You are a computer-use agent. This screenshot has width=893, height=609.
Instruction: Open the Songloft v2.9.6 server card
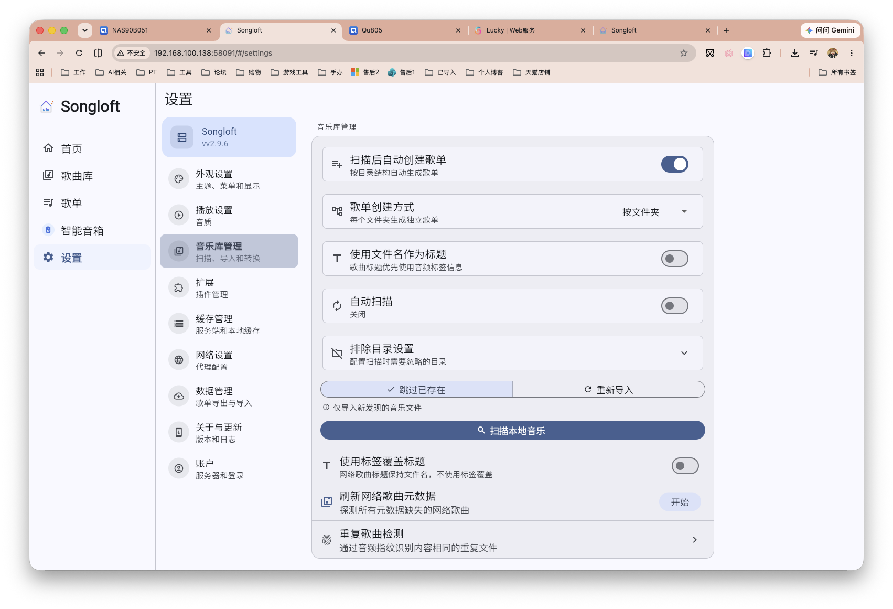(229, 137)
